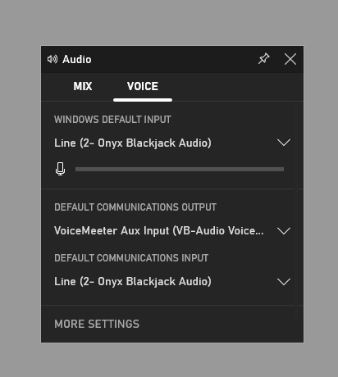The width and height of the screenshot is (338, 377).
Task: Click the DEFAULT COMMUNICATIONS INPUT heading
Action: click(131, 258)
